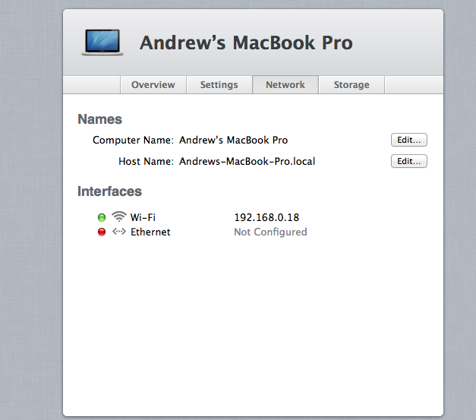Click the red Ethernet status indicator
Image resolution: width=476 pixels, height=420 pixels.
(x=102, y=232)
